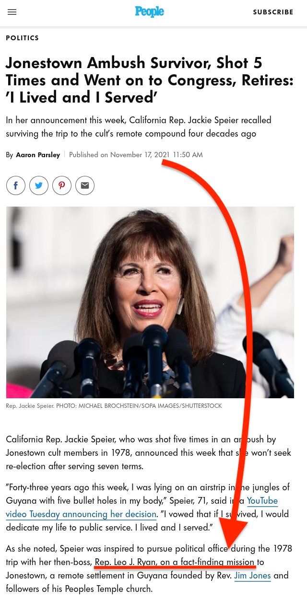Click the subheading about Speier's announcement
307x601 pixels.
139,127
